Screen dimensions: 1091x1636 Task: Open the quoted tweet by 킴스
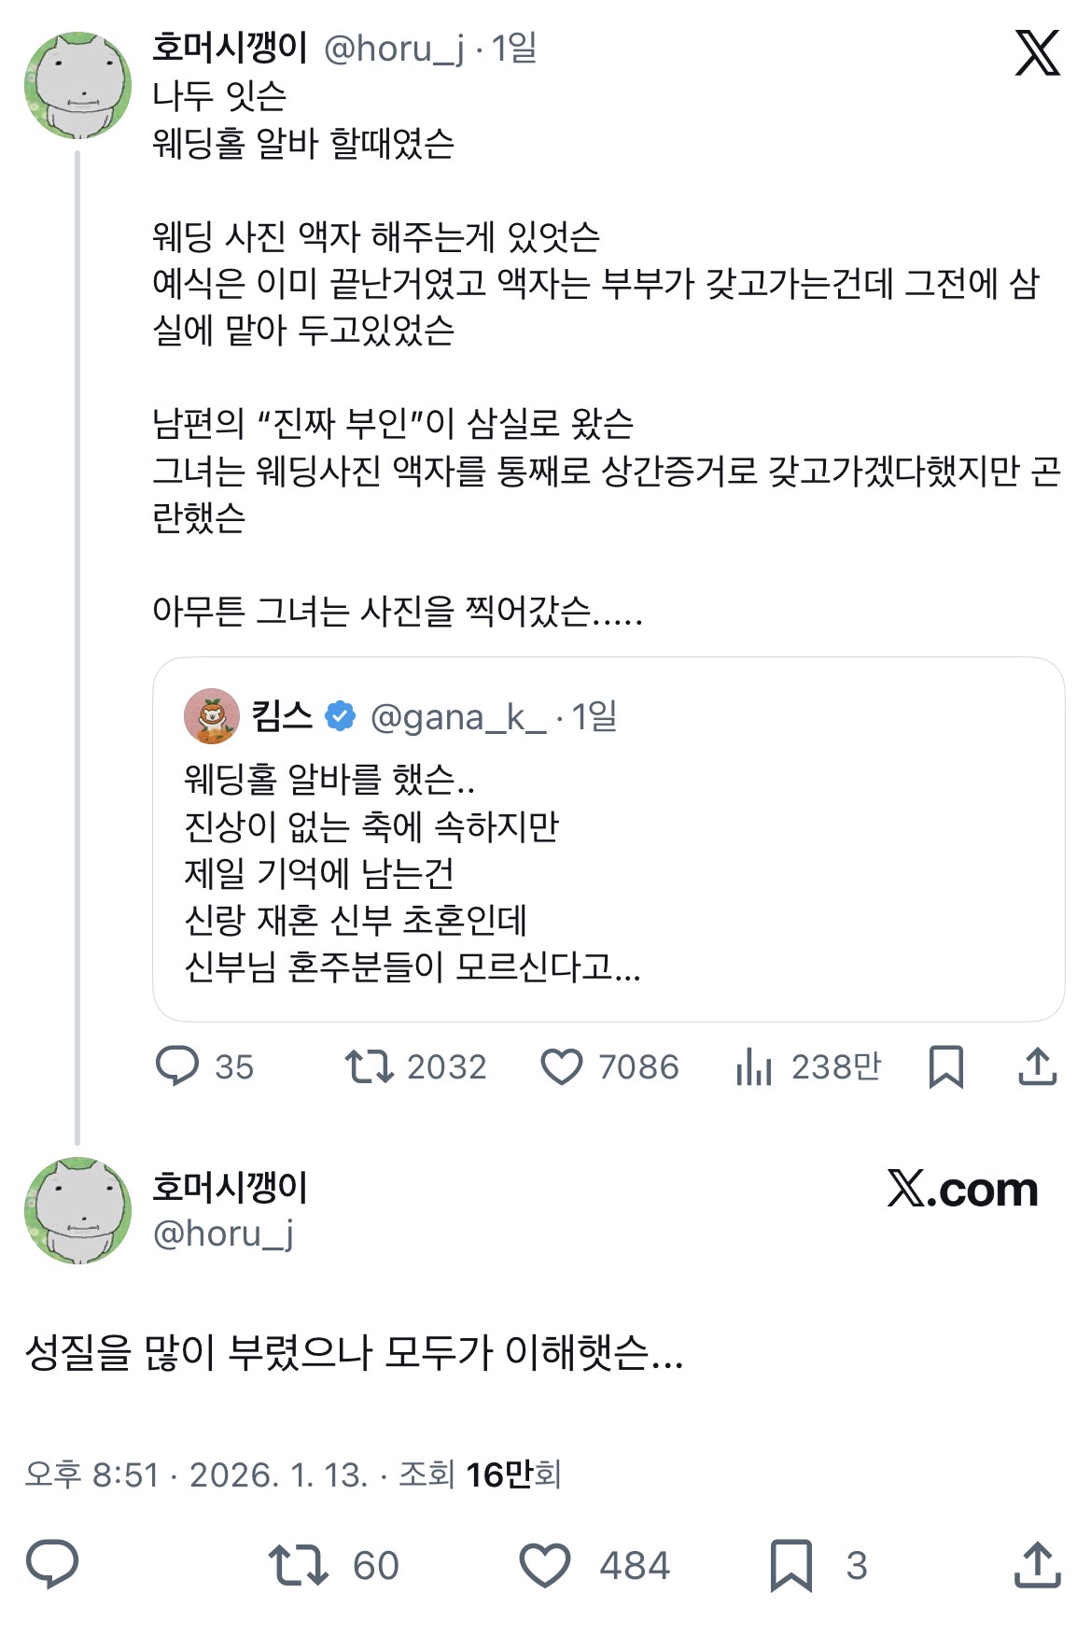607,873
